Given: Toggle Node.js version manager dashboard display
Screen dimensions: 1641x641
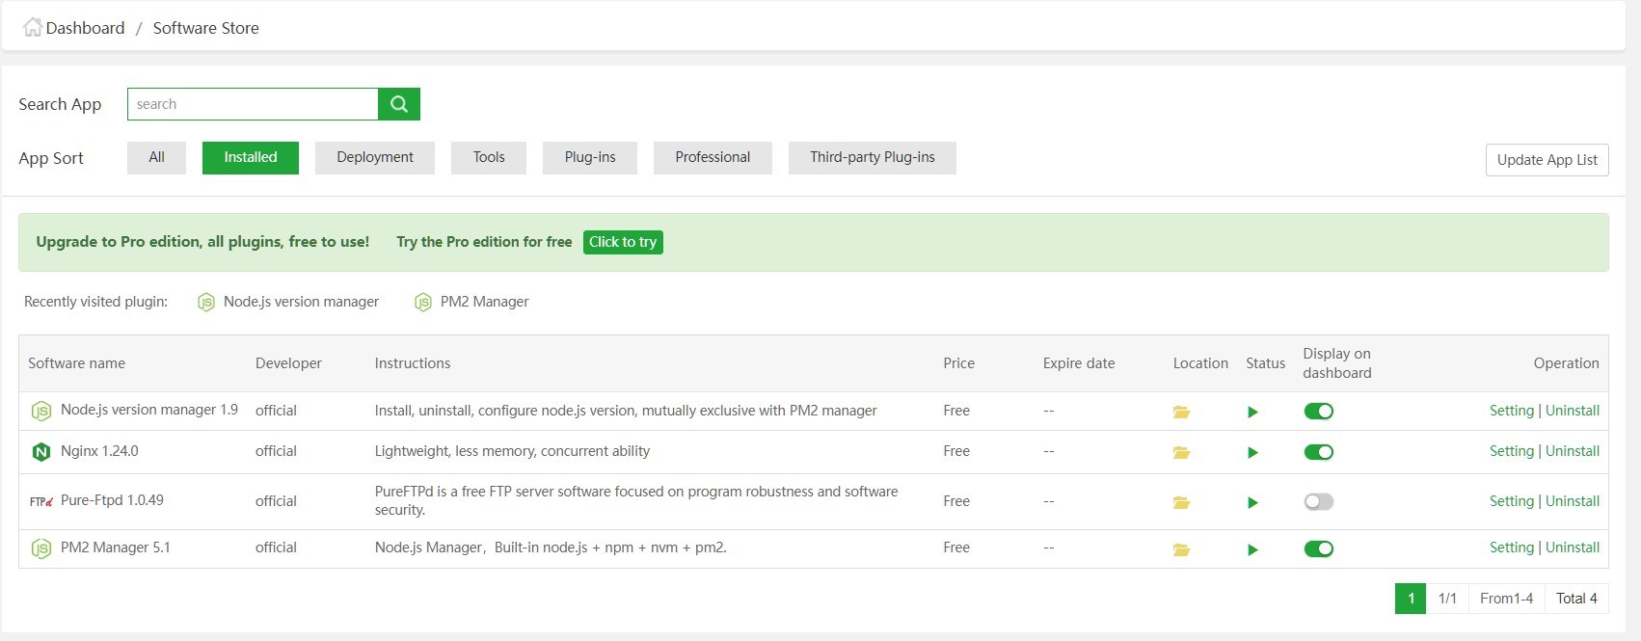Looking at the screenshot, I should pos(1318,412).
